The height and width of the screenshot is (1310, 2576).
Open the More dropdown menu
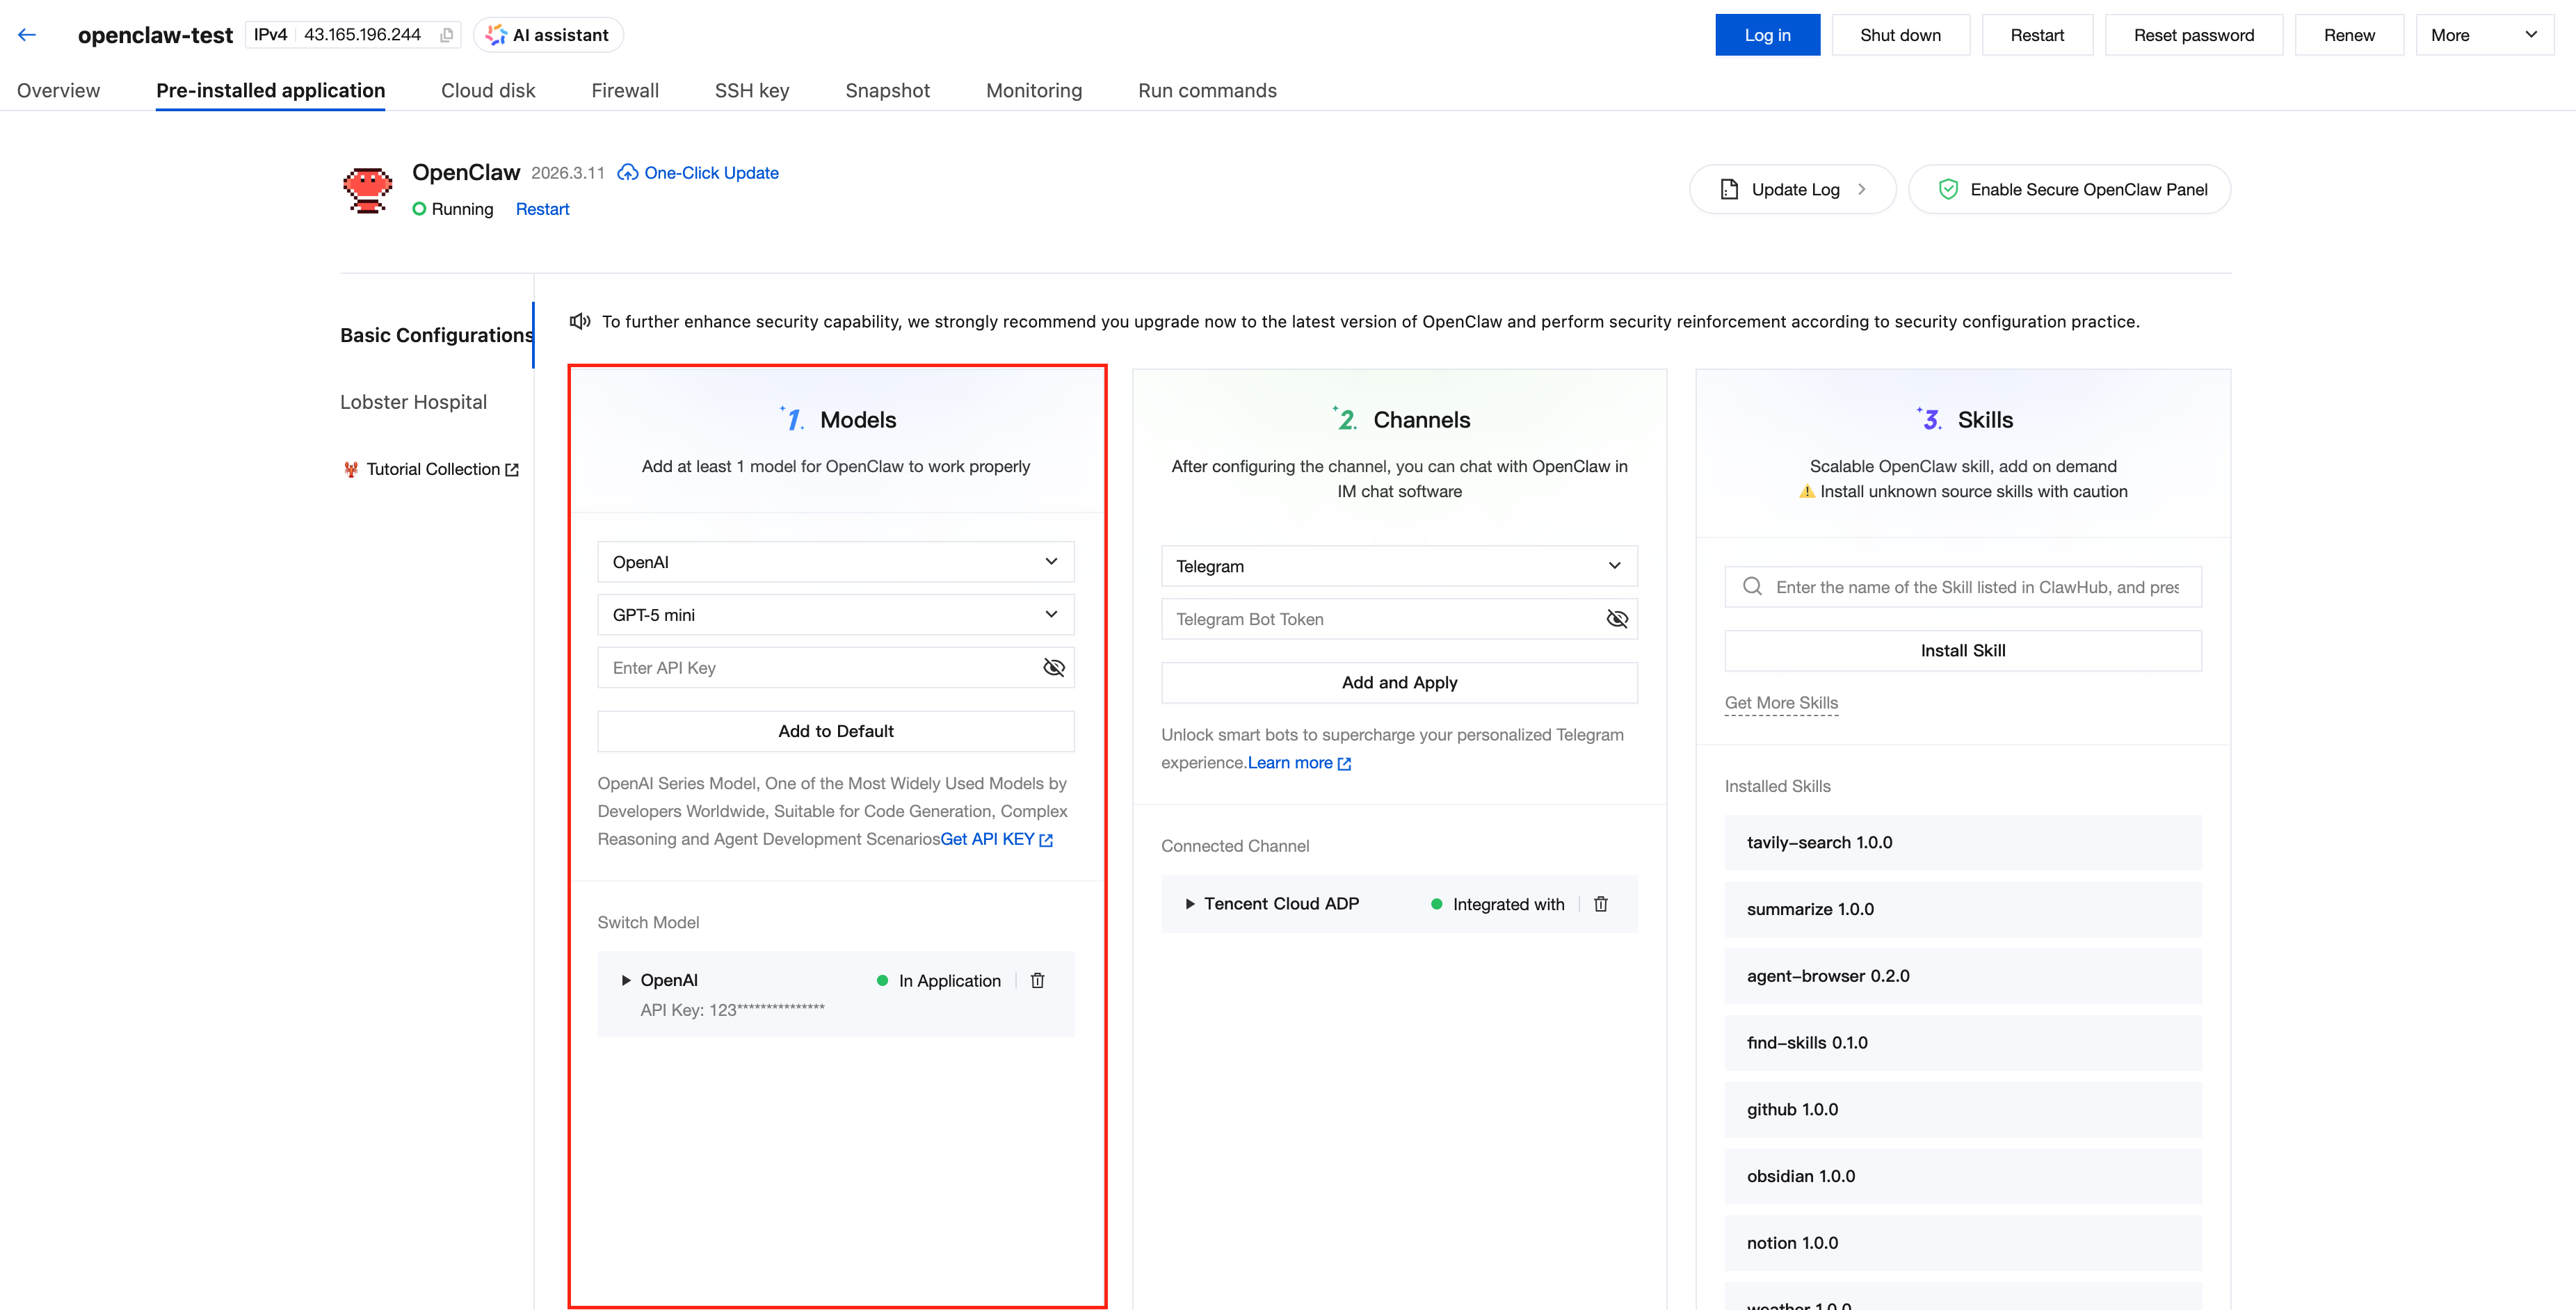coord(2484,35)
